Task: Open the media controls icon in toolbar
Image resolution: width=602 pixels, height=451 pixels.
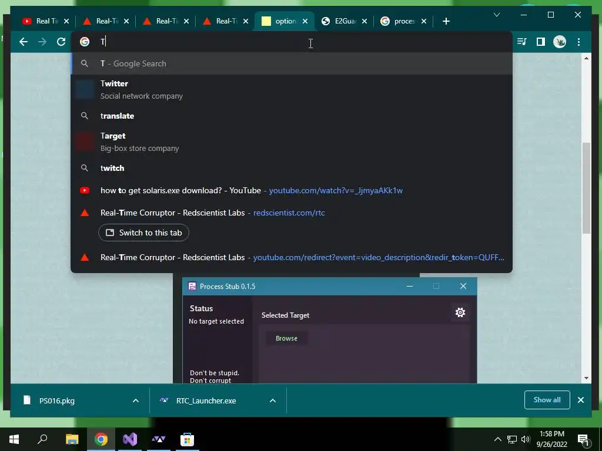Action: click(522, 42)
